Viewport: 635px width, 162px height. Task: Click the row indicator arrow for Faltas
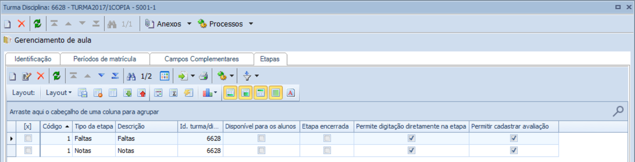[11, 138]
